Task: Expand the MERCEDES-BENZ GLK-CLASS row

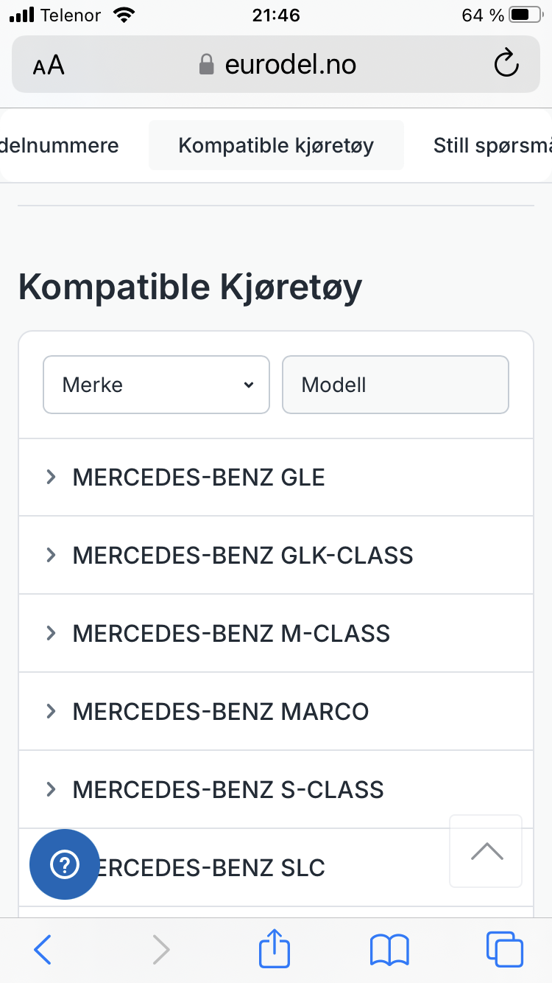Action: pos(243,555)
